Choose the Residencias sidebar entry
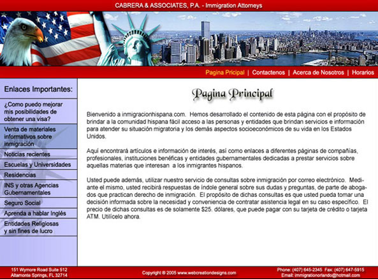Image resolution: width=378 pixels, height=279 pixels. [x=39, y=175]
